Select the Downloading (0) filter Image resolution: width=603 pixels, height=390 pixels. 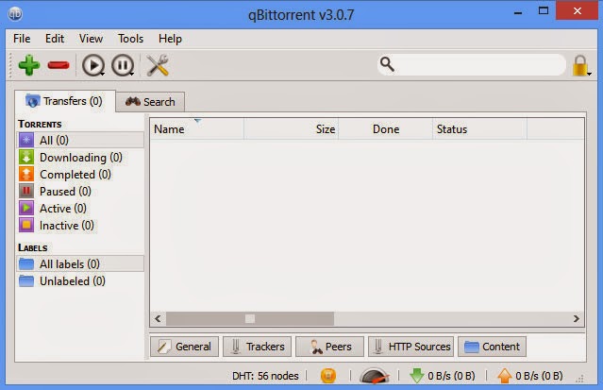[x=80, y=157]
